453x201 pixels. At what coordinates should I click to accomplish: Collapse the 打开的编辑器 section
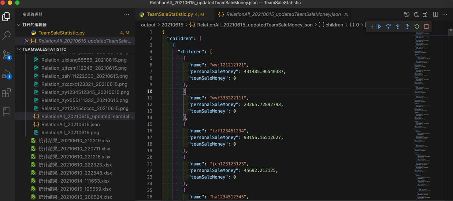[x=34, y=25]
